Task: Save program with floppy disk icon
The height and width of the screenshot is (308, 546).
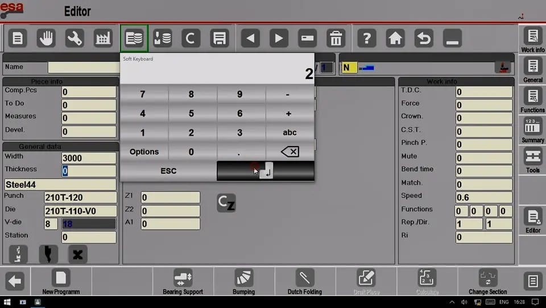Action: (x=220, y=38)
